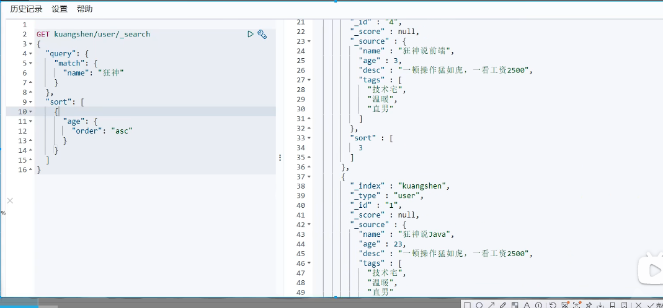The height and width of the screenshot is (308, 663).
Task: Select the ellipse annotation tool in screenshot toolbar
Action: click(x=479, y=305)
